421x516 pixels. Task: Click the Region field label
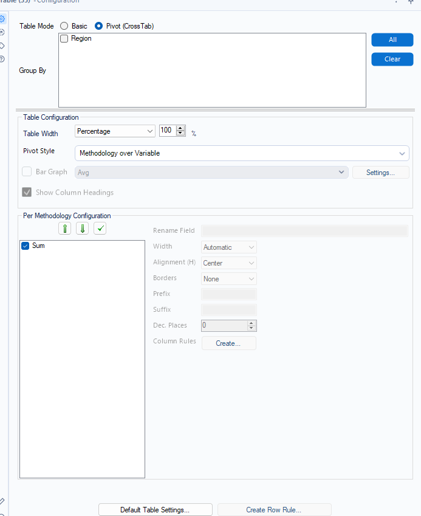(x=81, y=38)
